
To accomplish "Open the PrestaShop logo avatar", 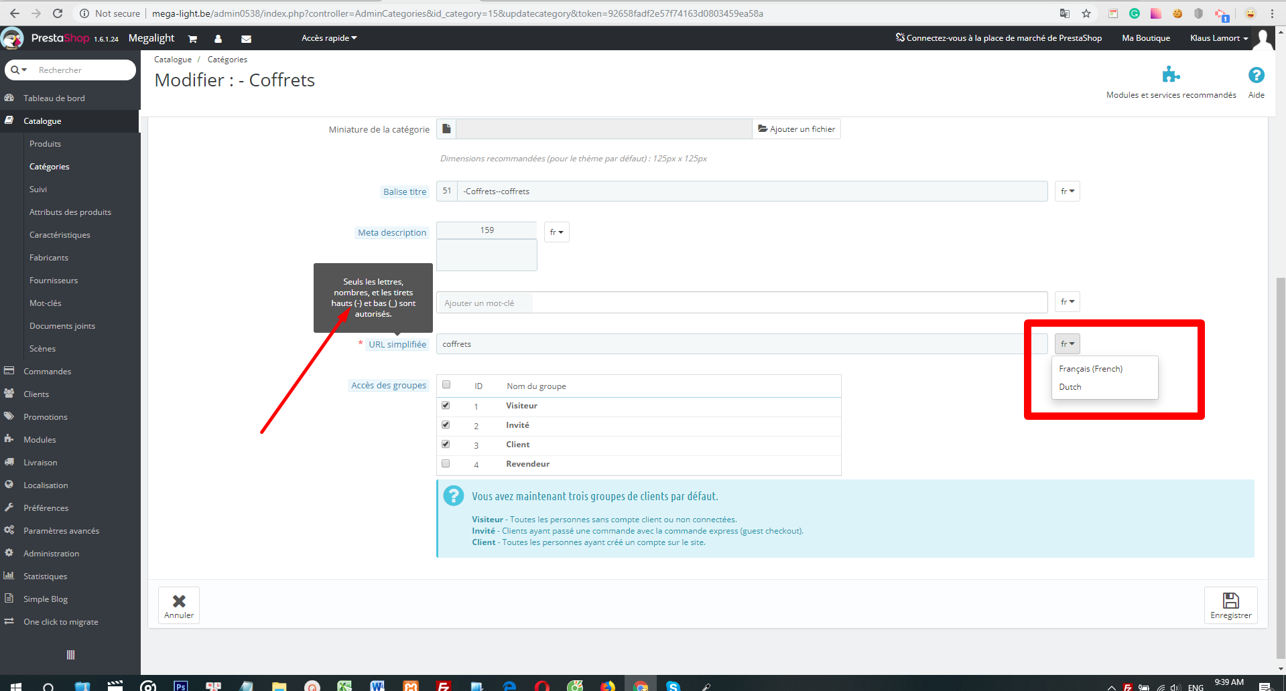I will (x=12, y=38).
